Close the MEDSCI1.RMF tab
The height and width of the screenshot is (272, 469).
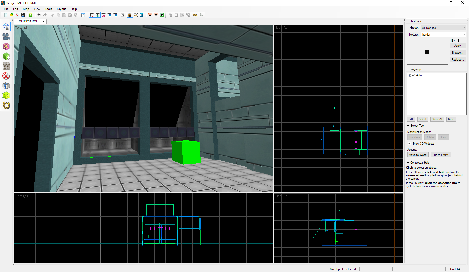[43, 21]
